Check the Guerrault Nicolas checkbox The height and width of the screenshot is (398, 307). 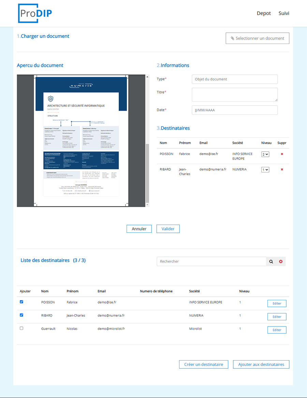point(21,328)
